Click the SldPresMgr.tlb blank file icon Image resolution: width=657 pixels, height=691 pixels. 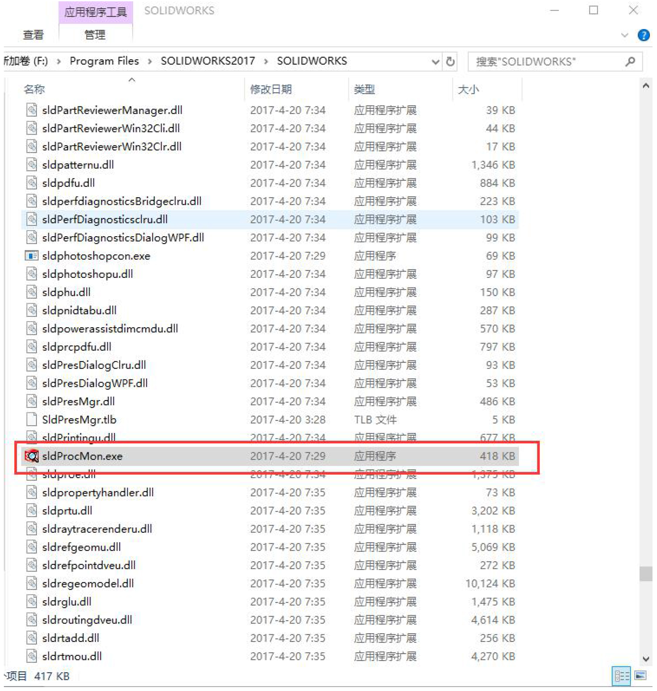click(x=31, y=420)
